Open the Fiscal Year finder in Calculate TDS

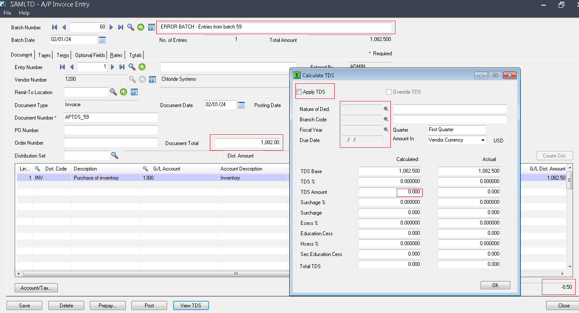[386, 130]
